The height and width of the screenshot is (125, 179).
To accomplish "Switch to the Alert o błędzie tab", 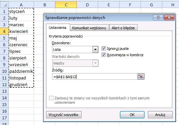I will coord(123,28).
